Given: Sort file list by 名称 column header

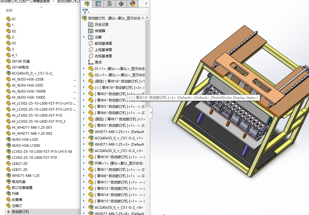Looking at the screenshot, I should 9,10.
